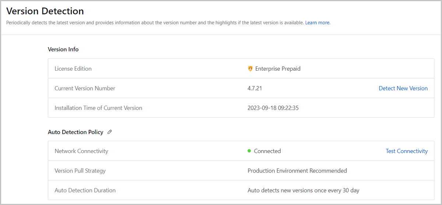Image resolution: width=442 pixels, height=205 pixels.
Task: Click the Auto Detection Duration label
Action: pos(85,191)
